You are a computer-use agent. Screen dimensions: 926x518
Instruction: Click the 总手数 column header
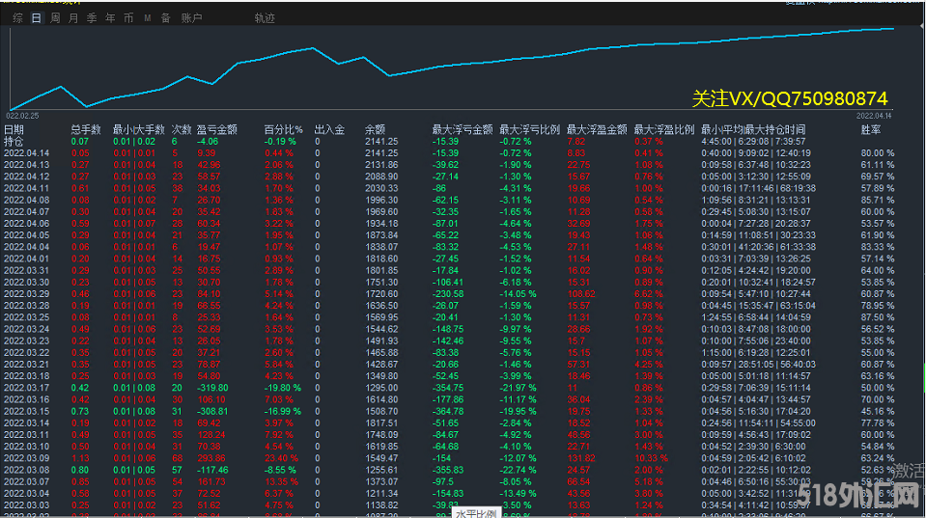click(x=85, y=129)
